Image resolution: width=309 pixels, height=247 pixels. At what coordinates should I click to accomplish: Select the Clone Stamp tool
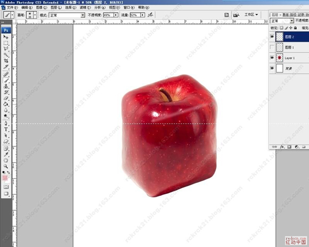coord(6,86)
